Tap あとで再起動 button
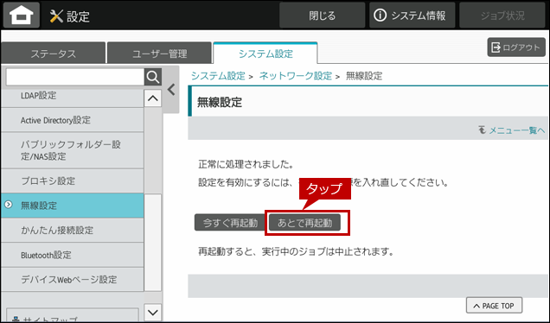This screenshot has height=323, width=550. (x=304, y=223)
